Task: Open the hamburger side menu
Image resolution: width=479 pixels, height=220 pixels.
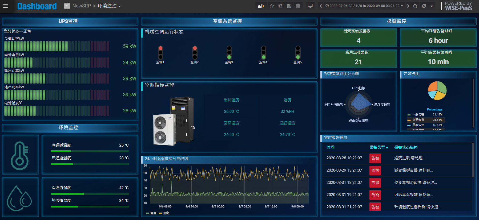Action: pyautogui.click(x=6, y=6)
